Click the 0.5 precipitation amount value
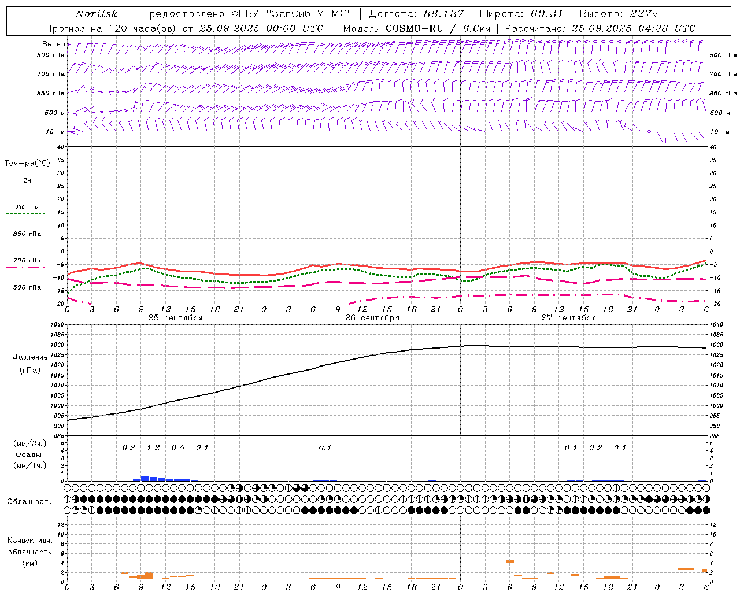 point(178,448)
